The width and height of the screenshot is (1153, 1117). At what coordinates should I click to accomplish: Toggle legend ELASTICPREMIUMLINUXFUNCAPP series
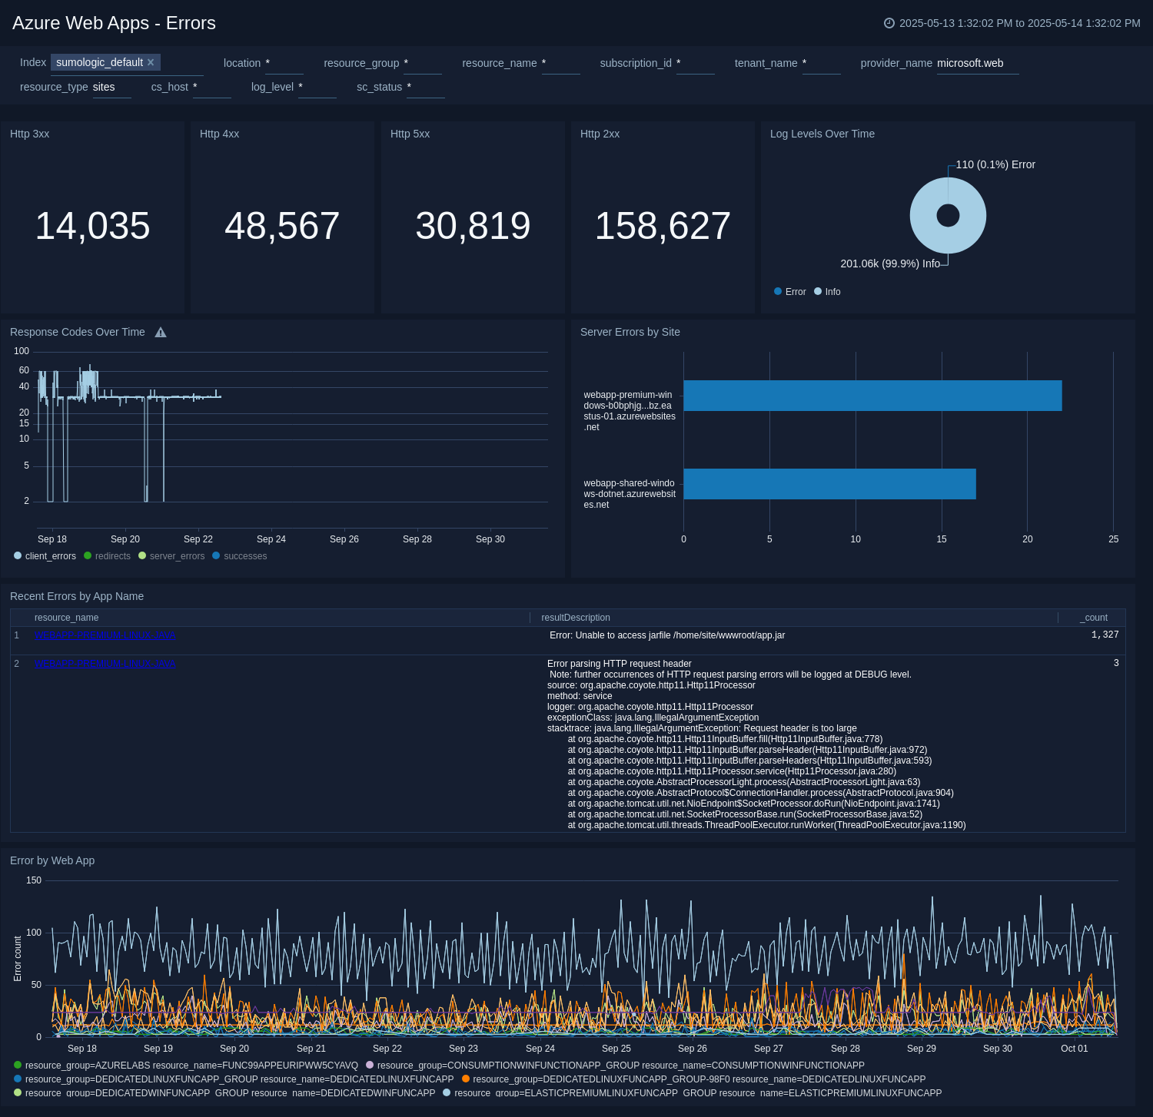click(x=693, y=1093)
